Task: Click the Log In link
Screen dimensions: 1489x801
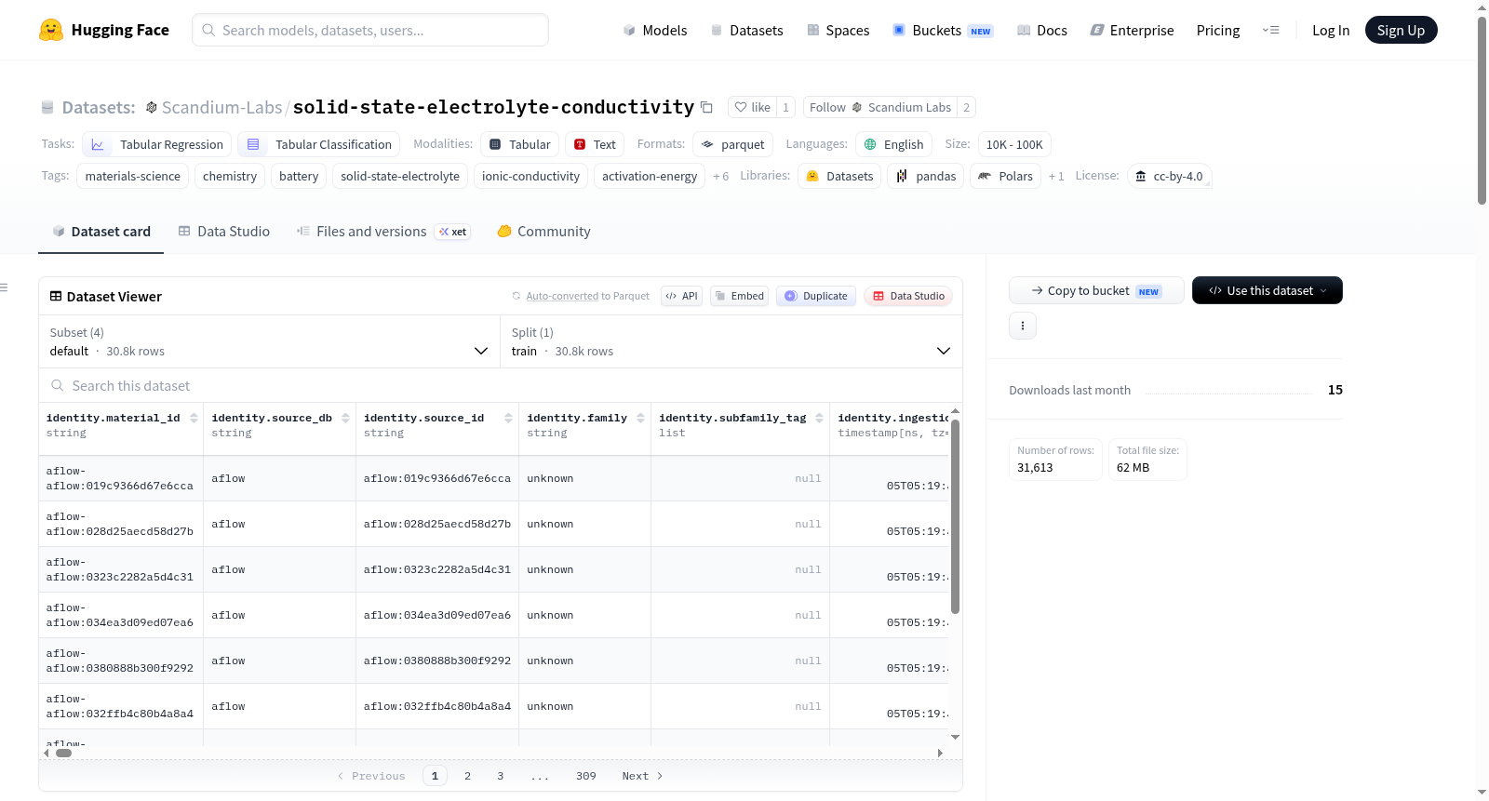Action: pyautogui.click(x=1331, y=31)
